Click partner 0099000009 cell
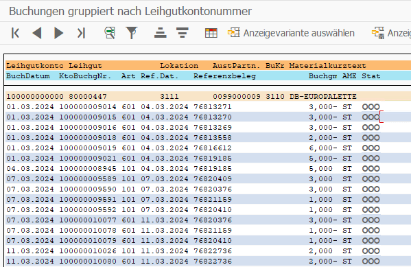411x267 pixels. point(237,97)
